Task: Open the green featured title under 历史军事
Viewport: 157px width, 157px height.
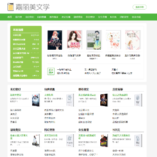Action: 120,95
